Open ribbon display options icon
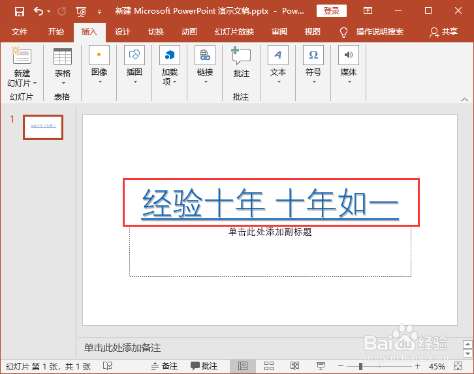This screenshot has height=374, width=474. (368, 11)
